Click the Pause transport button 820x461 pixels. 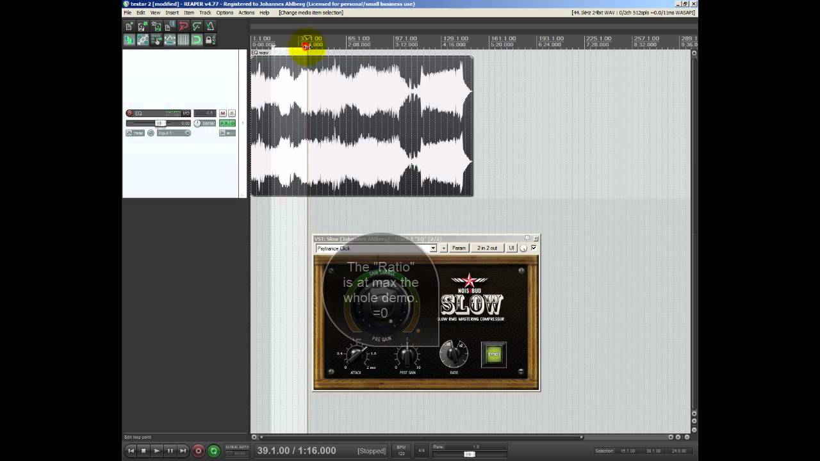pyautogui.click(x=170, y=451)
